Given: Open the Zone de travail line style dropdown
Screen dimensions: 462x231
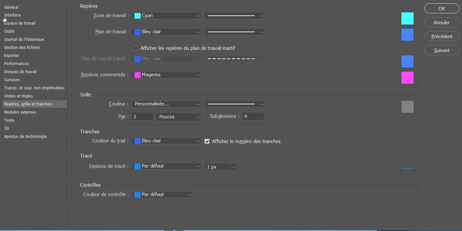Looking at the screenshot, I should pos(235,16).
